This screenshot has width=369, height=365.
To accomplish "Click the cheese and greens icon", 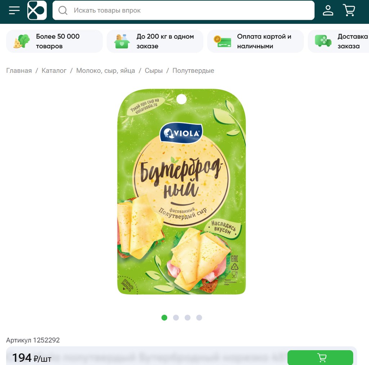I will coord(21,41).
